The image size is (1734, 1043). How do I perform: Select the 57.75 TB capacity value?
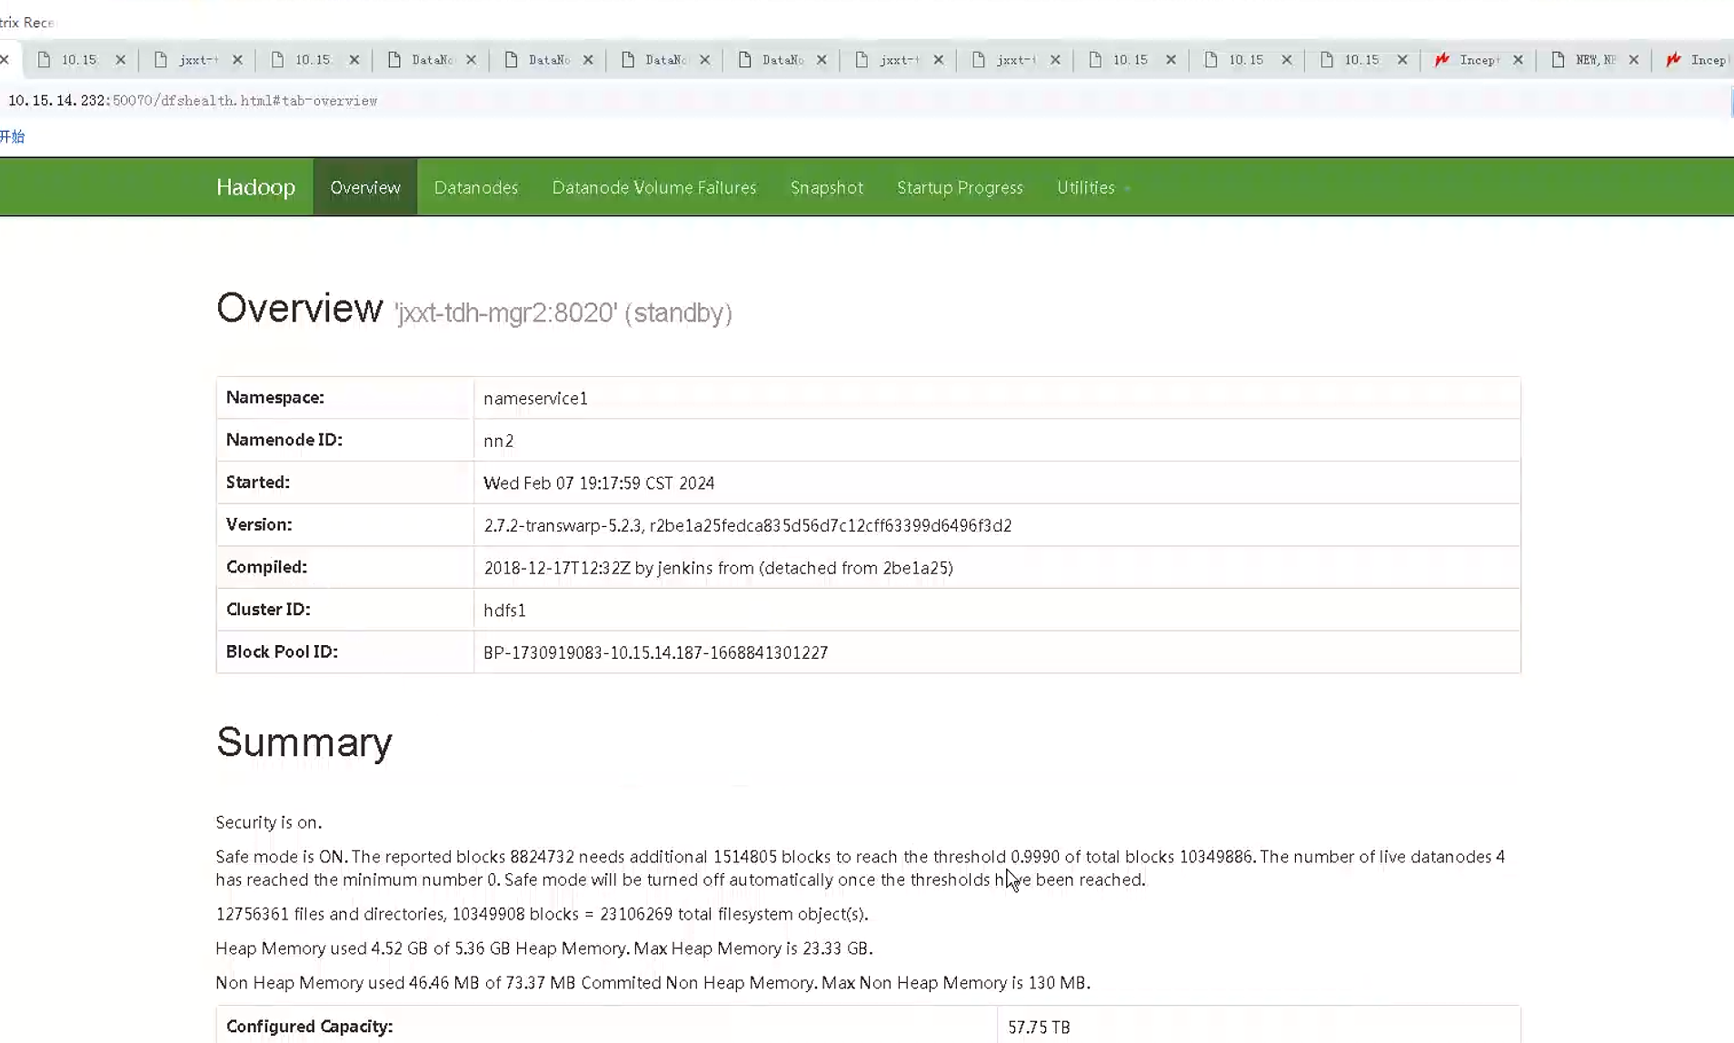click(1039, 1027)
